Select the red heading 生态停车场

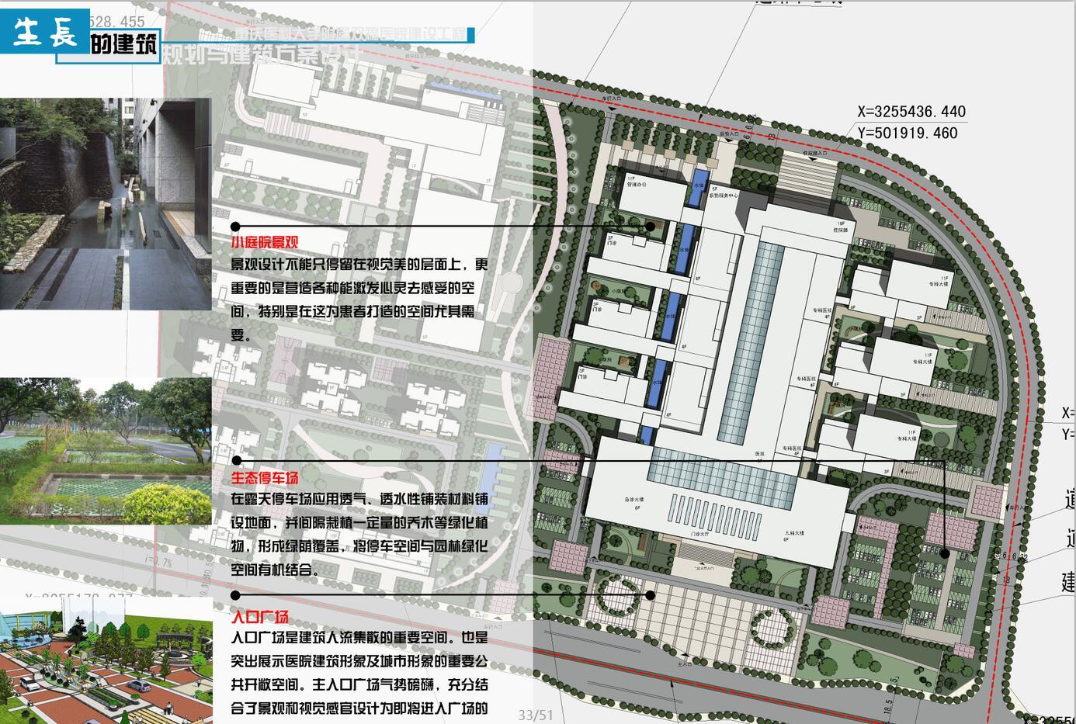pos(264,477)
